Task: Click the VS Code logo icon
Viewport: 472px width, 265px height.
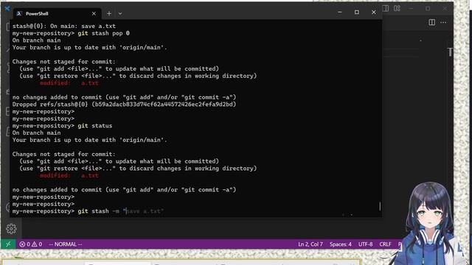Action: [x=7, y=9]
